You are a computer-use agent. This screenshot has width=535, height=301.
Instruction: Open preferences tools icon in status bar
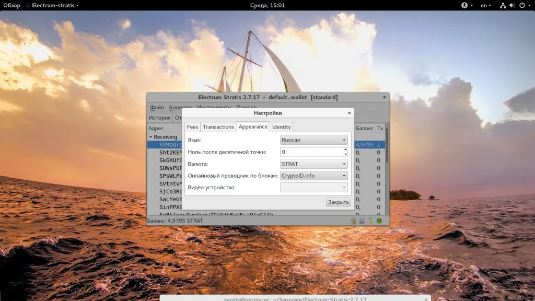tap(362, 221)
